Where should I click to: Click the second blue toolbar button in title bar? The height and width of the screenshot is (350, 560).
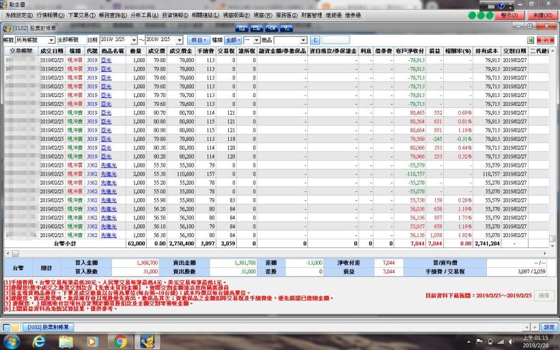tap(256, 28)
